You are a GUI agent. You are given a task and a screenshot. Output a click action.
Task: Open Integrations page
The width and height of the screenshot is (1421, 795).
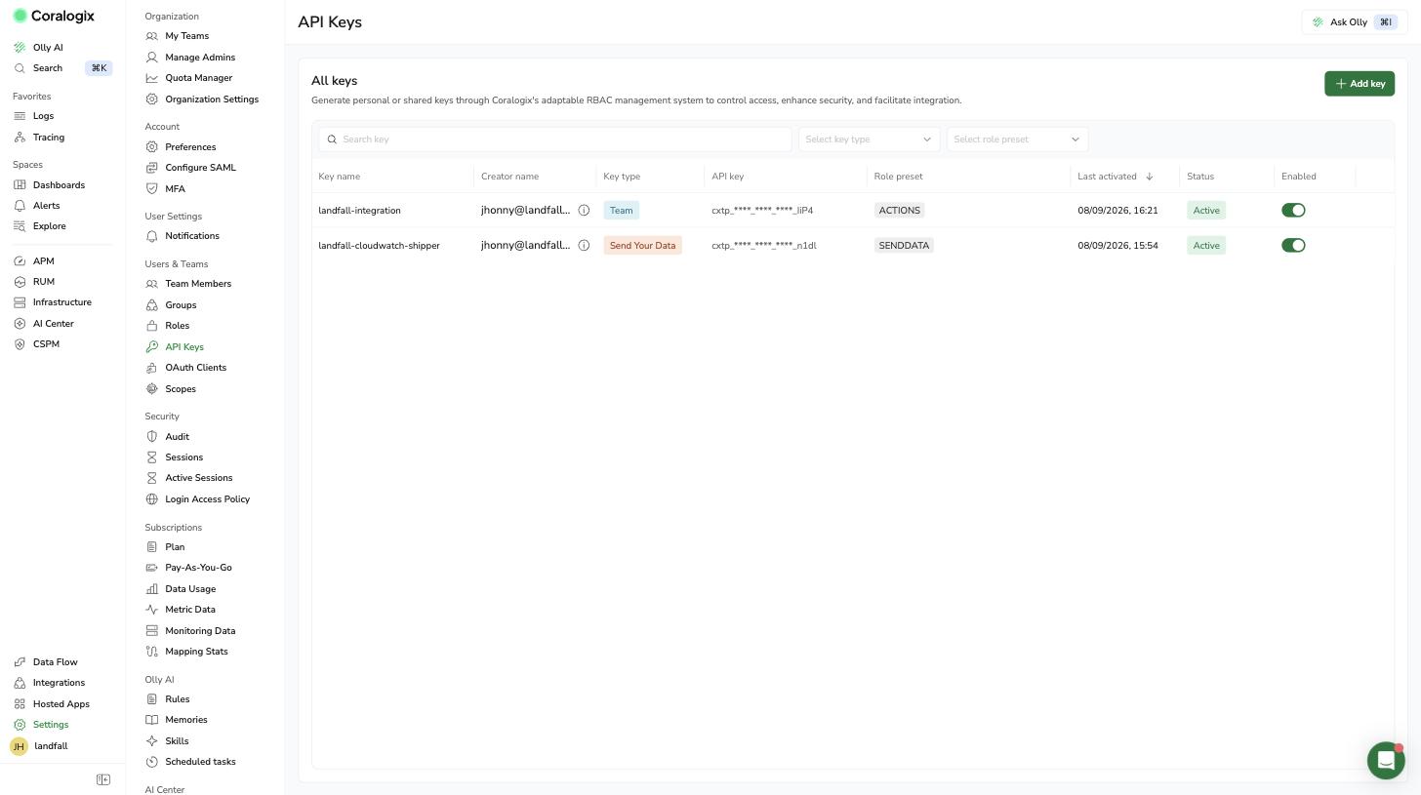click(50, 683)
